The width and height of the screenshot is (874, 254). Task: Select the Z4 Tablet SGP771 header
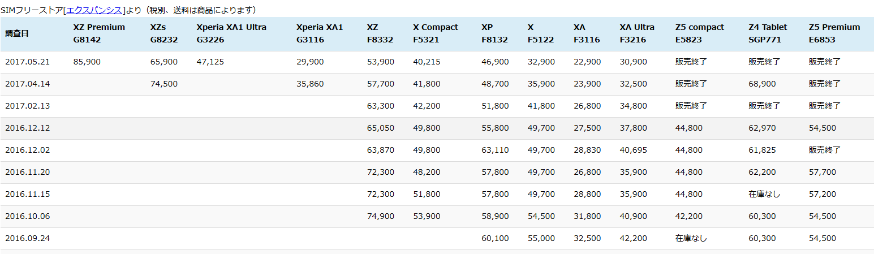[x=767, y=33]
